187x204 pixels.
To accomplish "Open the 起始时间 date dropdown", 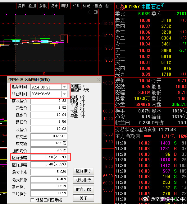I will pos(64,87).
